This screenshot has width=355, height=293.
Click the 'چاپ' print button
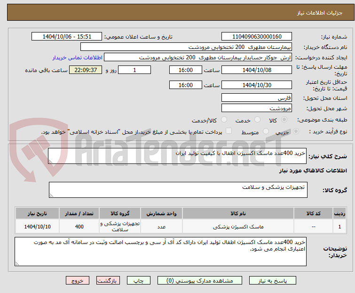click(x=139, y=281)
